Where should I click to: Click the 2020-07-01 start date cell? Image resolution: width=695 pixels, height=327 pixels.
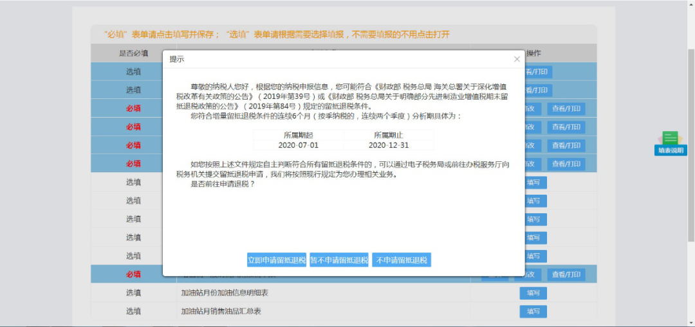coord(299,145)
